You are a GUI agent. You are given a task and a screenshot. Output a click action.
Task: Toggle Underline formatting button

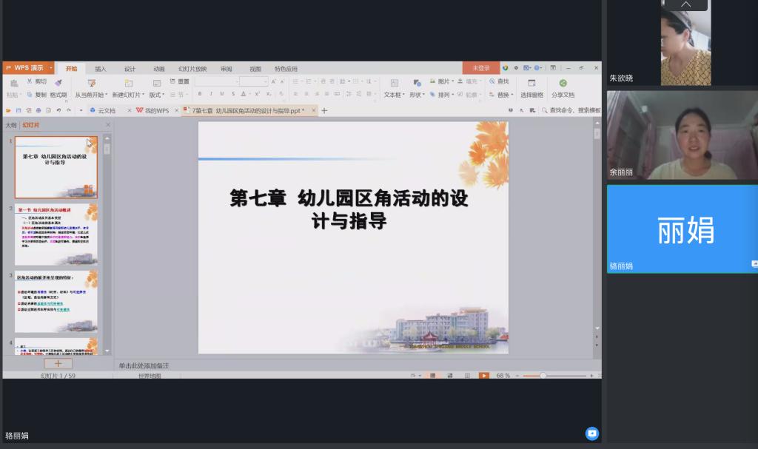point(222,94)
